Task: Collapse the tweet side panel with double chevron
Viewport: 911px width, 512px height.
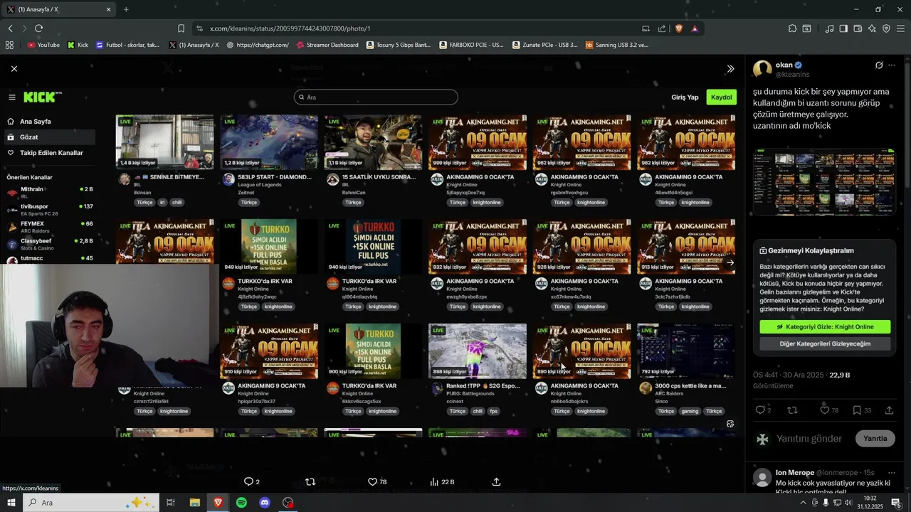Action: click(730, 69)
